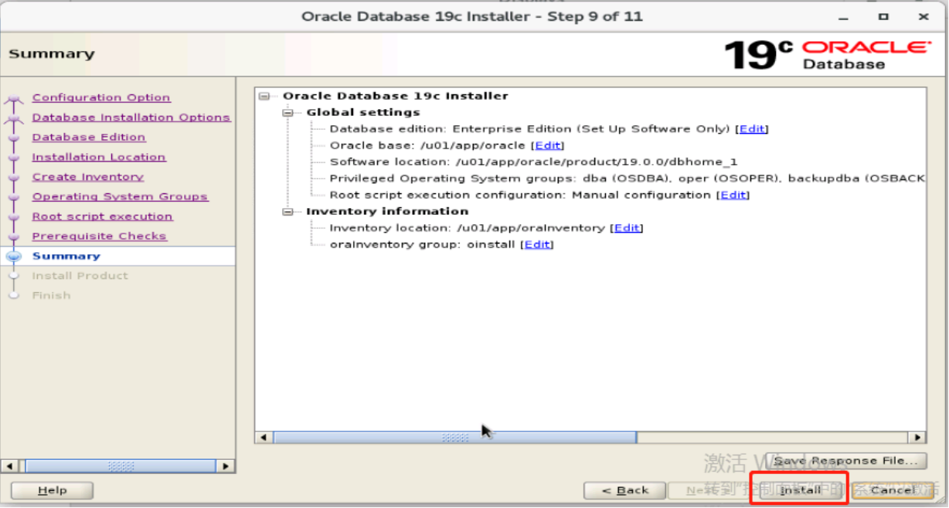
Task: Open the Create Inventory step
Action: tap(88, 177)
